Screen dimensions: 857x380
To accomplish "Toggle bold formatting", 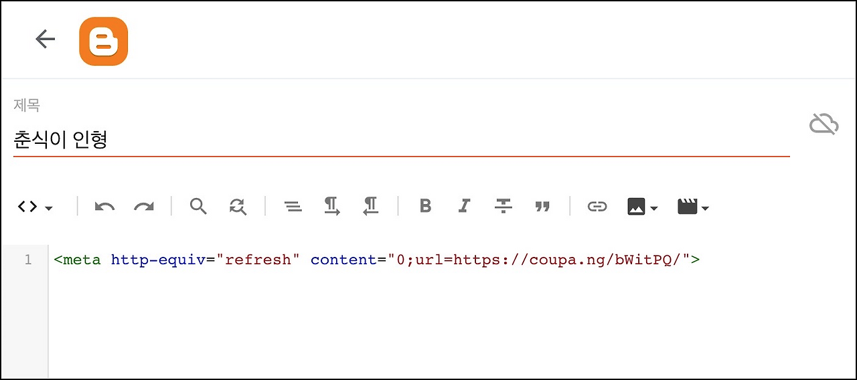I will click(x=425, y=206).
